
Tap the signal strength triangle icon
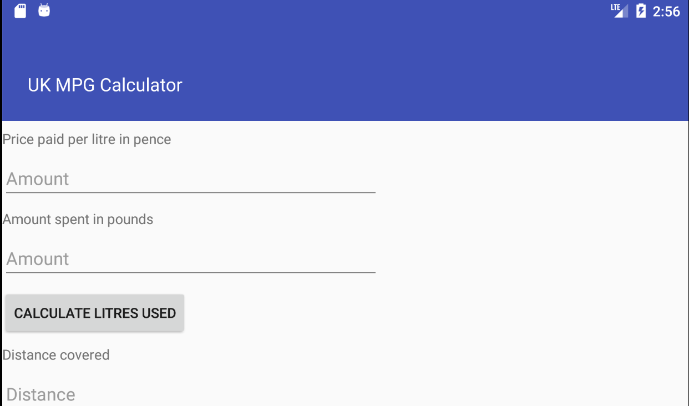(x=621, y=12)
